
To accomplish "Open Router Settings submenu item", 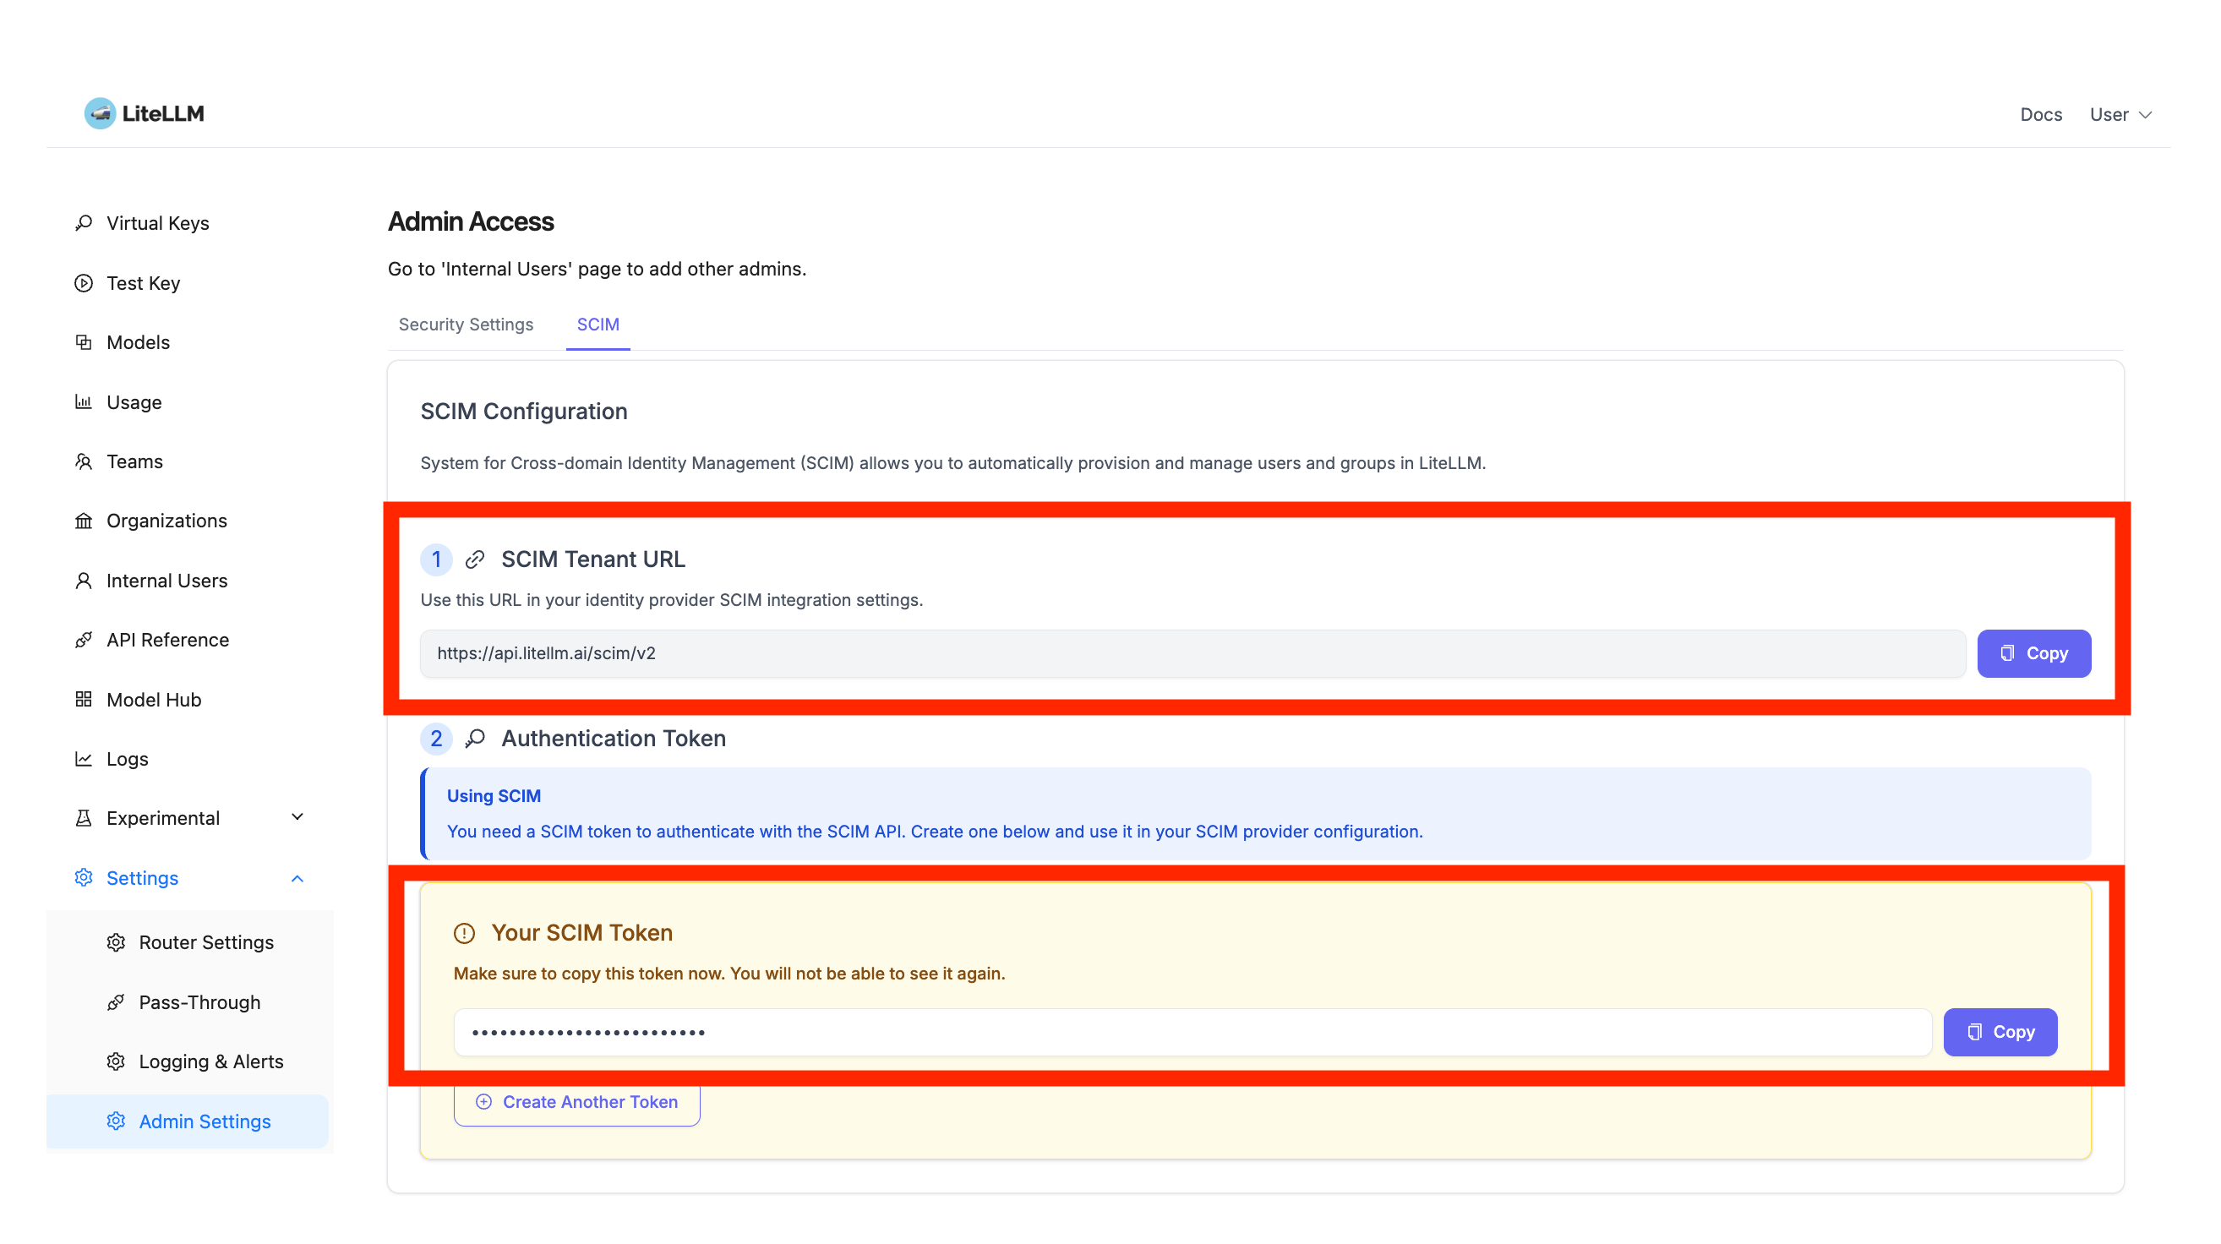I will (206, 942).
